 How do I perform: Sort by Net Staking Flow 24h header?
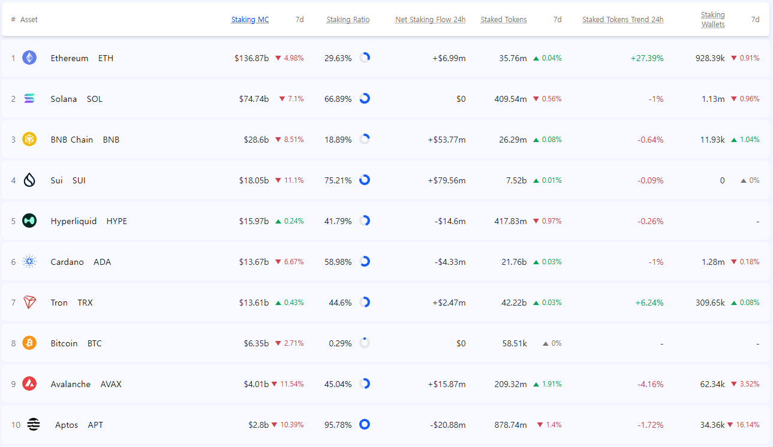point(430,20)
